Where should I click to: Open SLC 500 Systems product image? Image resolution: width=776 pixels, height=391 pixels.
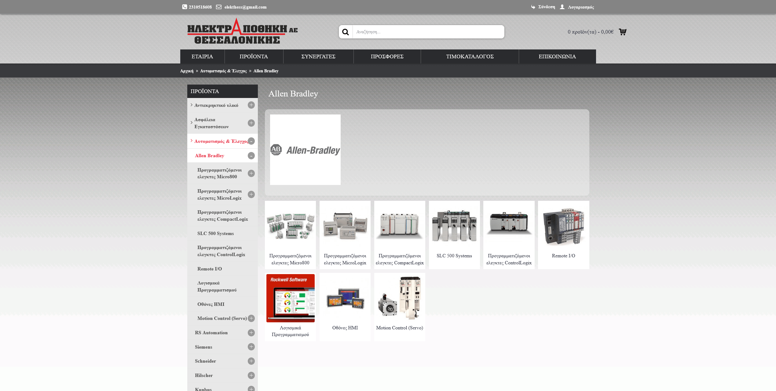tap(454, 226)
